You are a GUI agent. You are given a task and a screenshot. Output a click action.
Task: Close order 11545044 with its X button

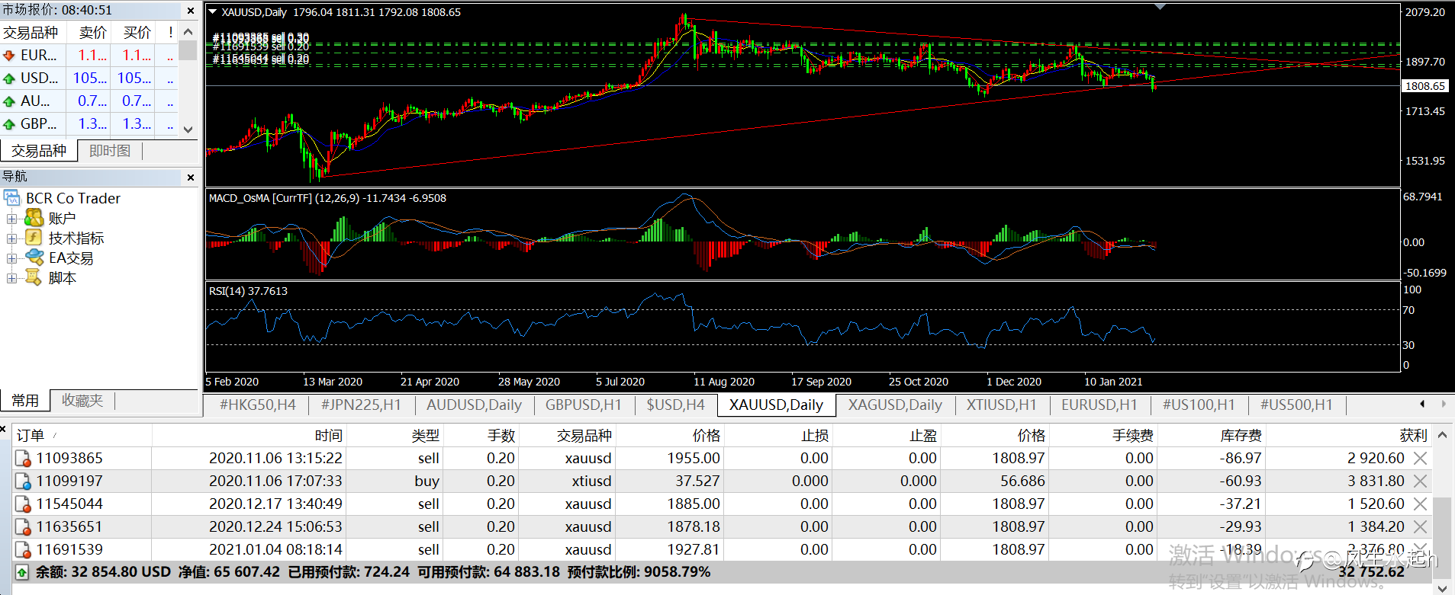tap(1420, 504)
